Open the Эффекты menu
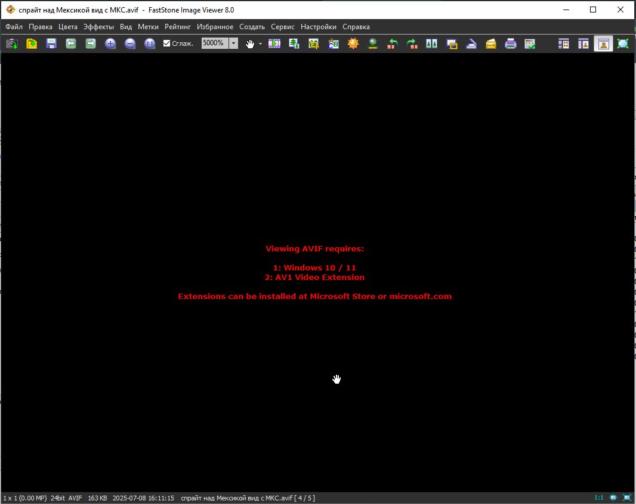 (98, 27)
